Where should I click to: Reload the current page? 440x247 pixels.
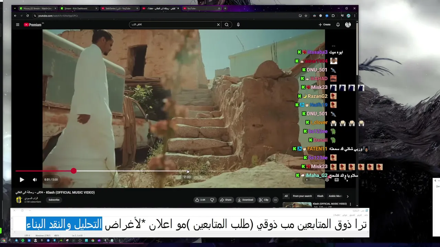point(27,16)
